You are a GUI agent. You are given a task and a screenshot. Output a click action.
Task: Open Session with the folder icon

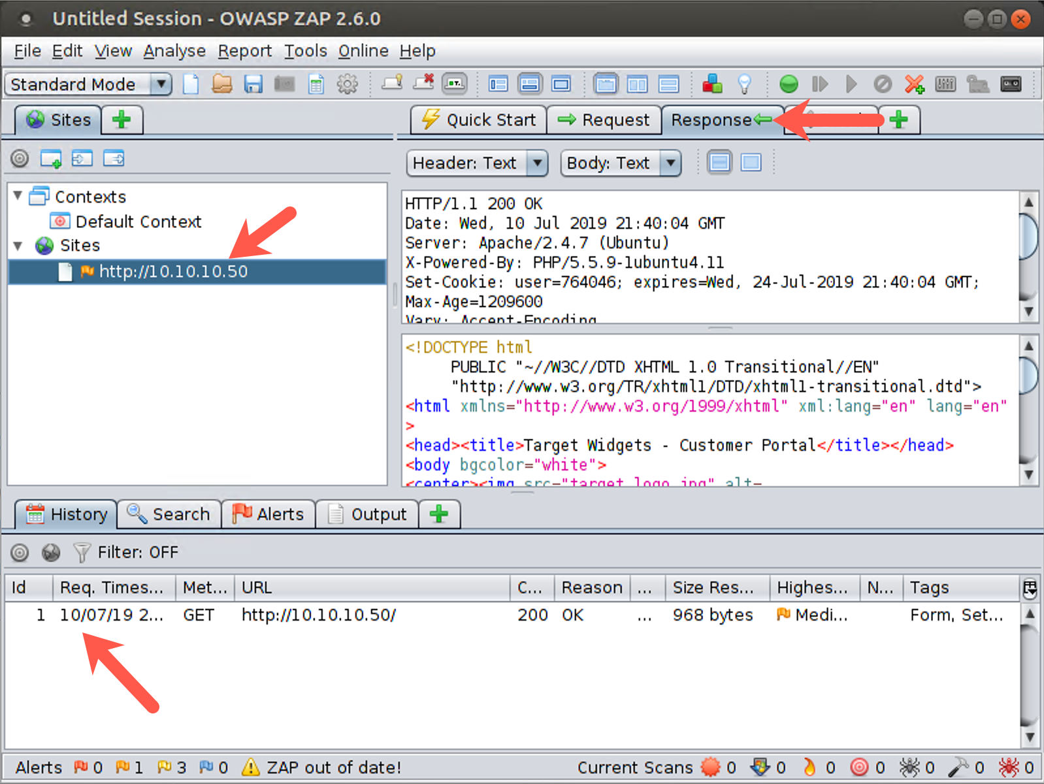click(222, 84)
